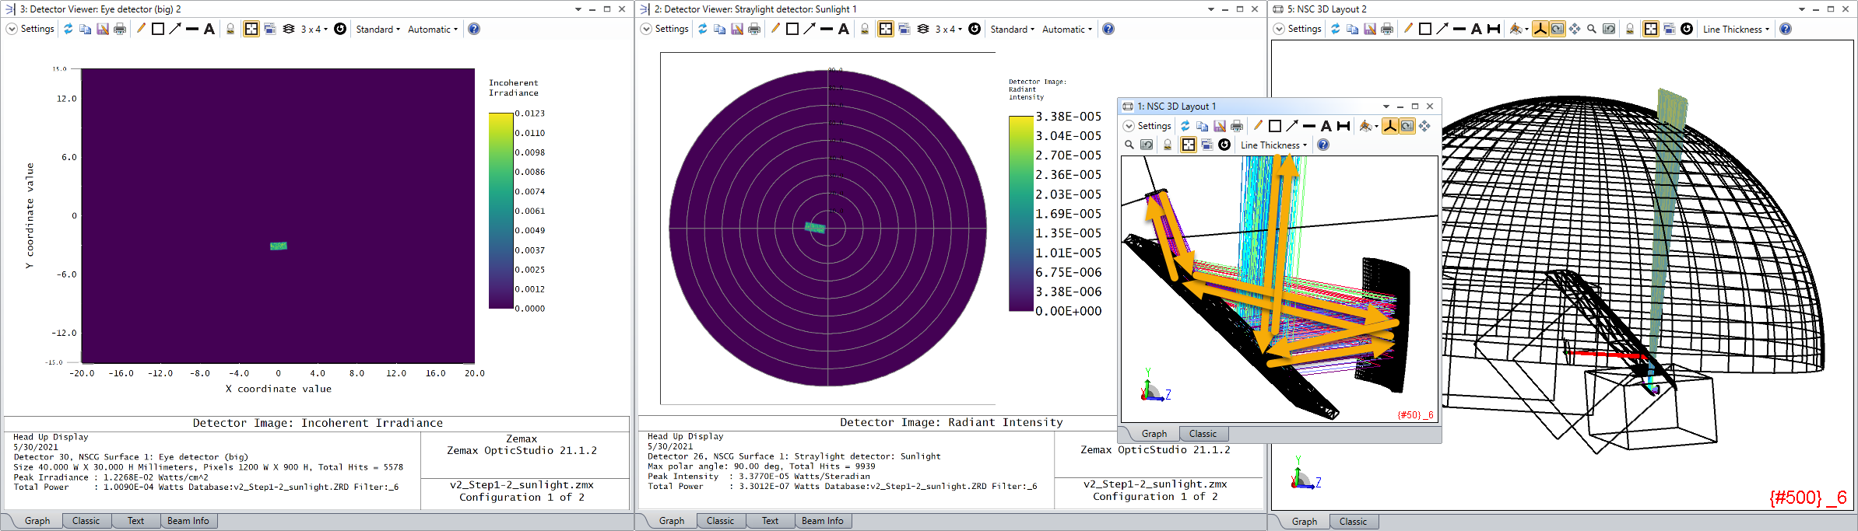Open Beam Info tab in Eye detector viewer
This screenshot has height=531, width=1858.
[188, 521]
